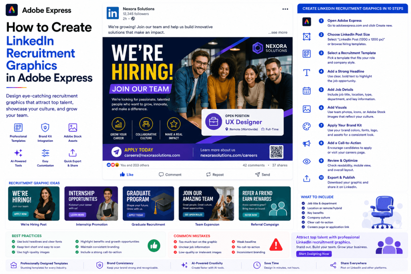Image resolution: width=411 pixels, height=274 pixels.
Task: Click the Too much text red X mark
Action: point(175,242)
